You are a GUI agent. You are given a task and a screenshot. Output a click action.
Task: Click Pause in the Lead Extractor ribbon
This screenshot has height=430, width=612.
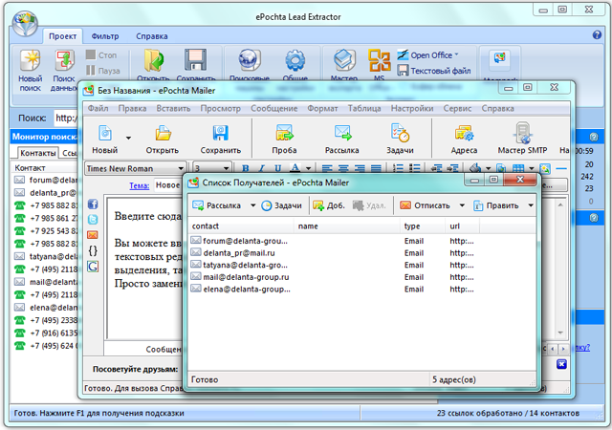(103, 71)
